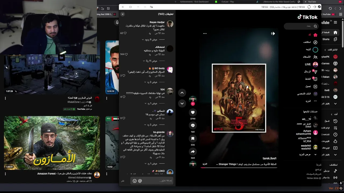Click the TikTok video progress bar
The width and height of the screenshot is (344, 193).
point(239,168)
